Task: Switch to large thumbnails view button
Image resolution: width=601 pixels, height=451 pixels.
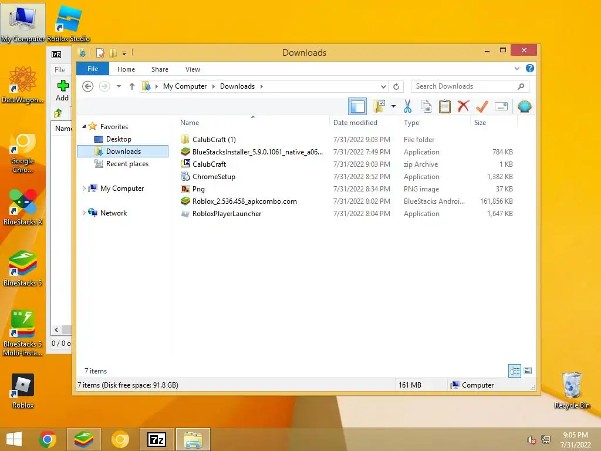Action: (528, 371)
